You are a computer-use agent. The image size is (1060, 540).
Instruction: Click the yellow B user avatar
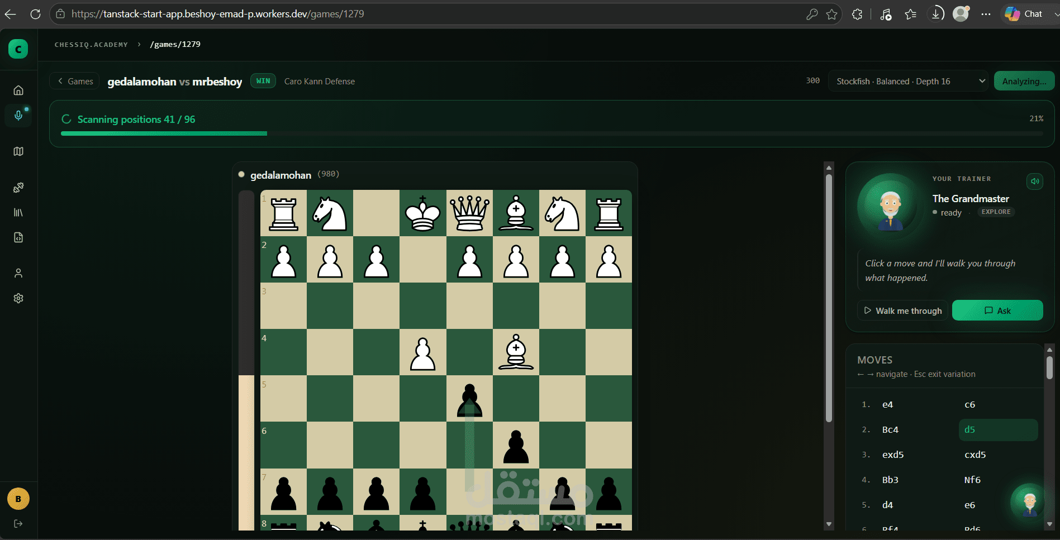(x=18, y=499)
